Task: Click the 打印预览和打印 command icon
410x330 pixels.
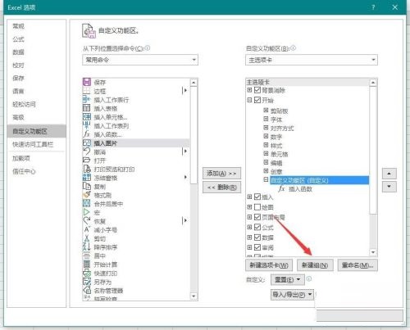Action: pyautogui.click(x=87, y=169)
